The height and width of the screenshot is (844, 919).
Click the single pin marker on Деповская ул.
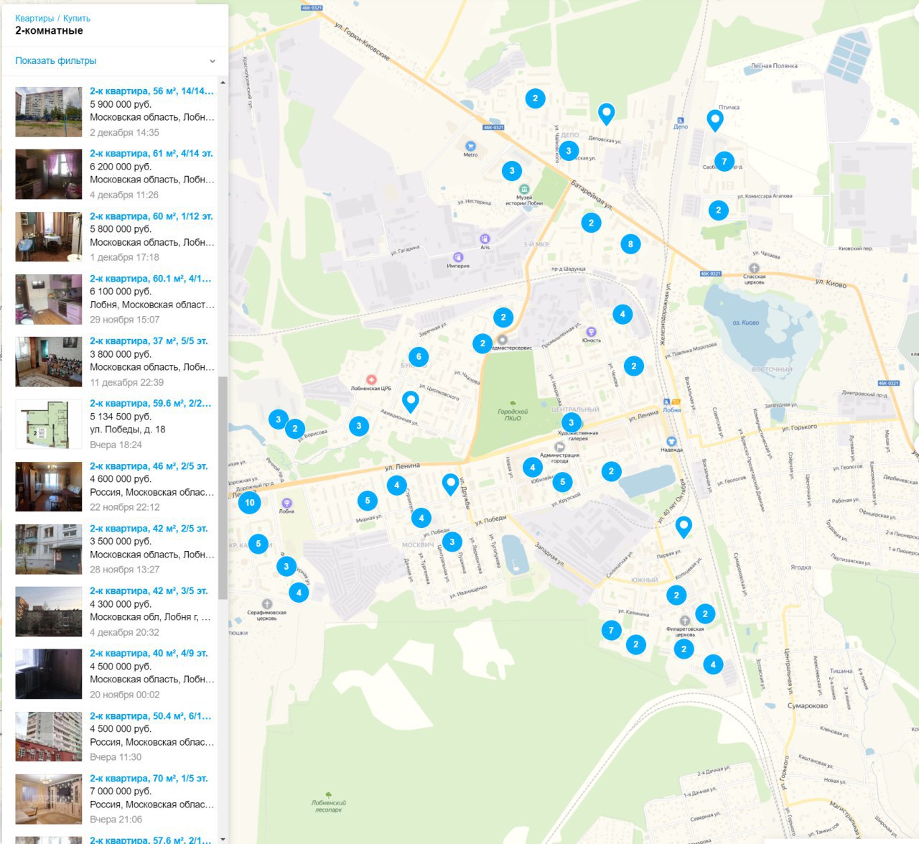(x=607, y=113)
